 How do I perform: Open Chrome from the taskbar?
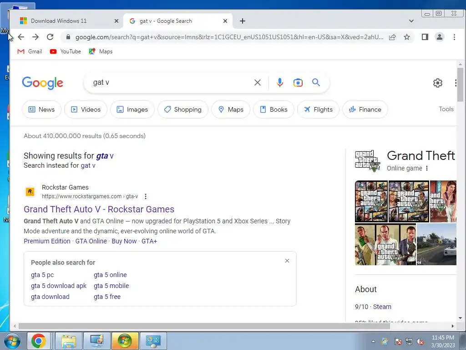click(39, 341)
